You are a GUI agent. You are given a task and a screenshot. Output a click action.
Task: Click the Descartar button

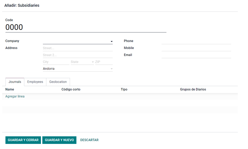click(89, 140)
